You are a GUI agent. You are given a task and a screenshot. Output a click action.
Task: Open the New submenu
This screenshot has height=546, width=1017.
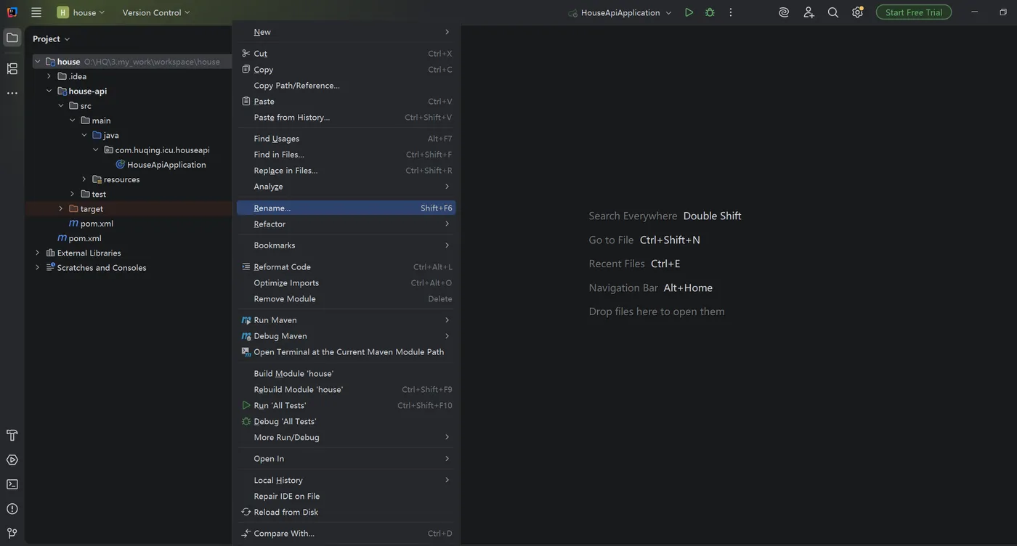click(346, 32)
